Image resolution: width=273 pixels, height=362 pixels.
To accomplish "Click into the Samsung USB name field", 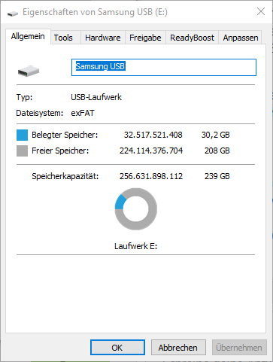I will (x=164, y=67).
